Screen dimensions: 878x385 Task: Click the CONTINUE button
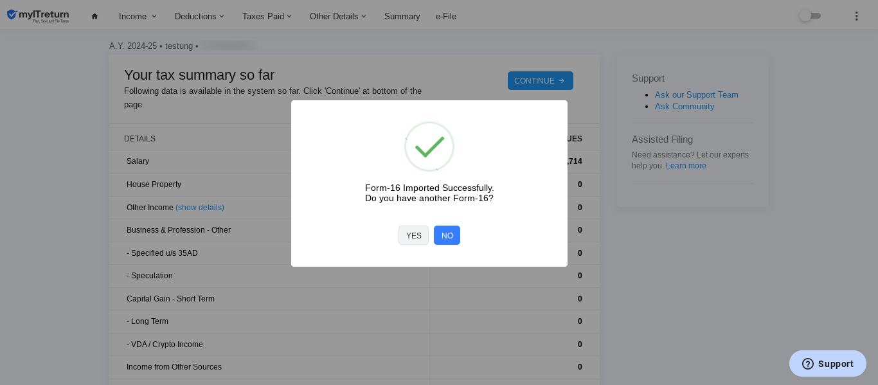coord(540,81)
